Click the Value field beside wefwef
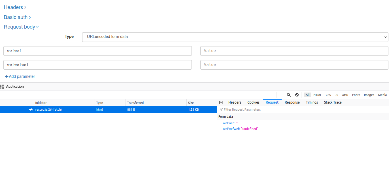 point(294,51)
